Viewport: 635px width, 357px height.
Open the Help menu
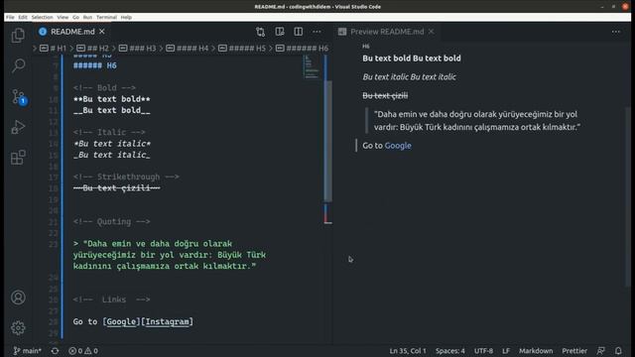click(x=126, y=17)
